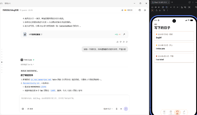This screenshot has height=115, width=197.
Task: Open the MainActivity.kt link
Action: pos(31,83)
